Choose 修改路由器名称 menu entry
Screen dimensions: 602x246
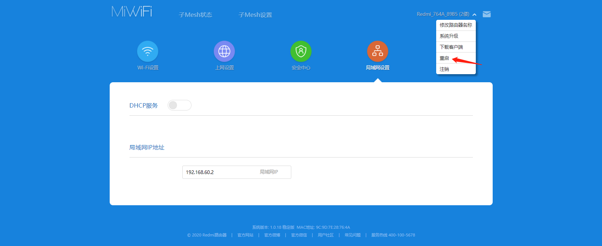coord(456,25)
